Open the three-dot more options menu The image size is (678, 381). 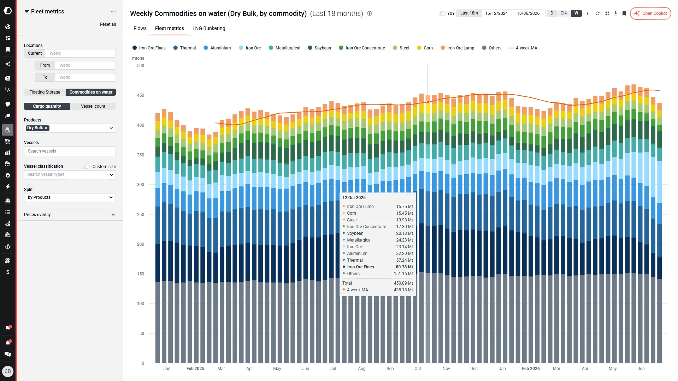[587, 13]
